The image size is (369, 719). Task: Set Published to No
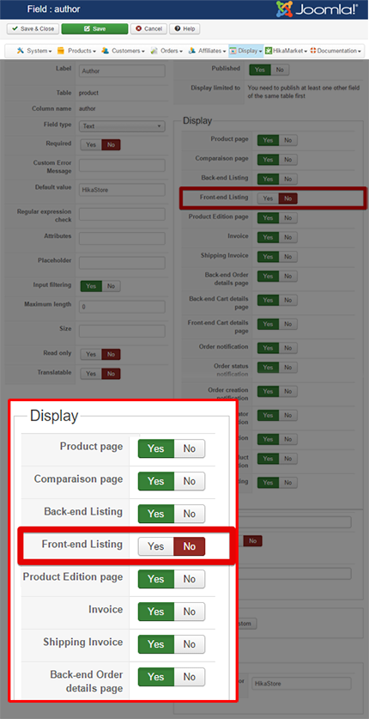coord(280,70)
